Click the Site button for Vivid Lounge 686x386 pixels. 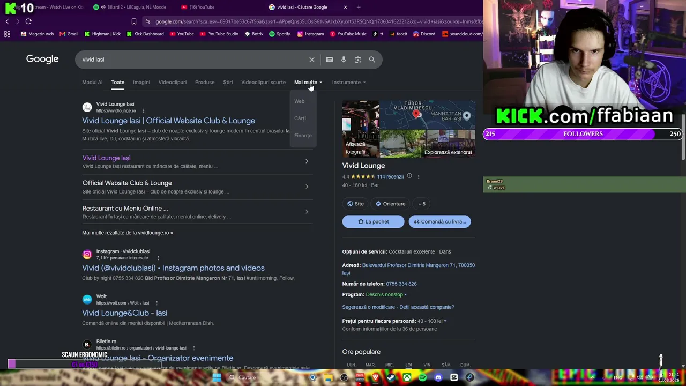(355, 204)
